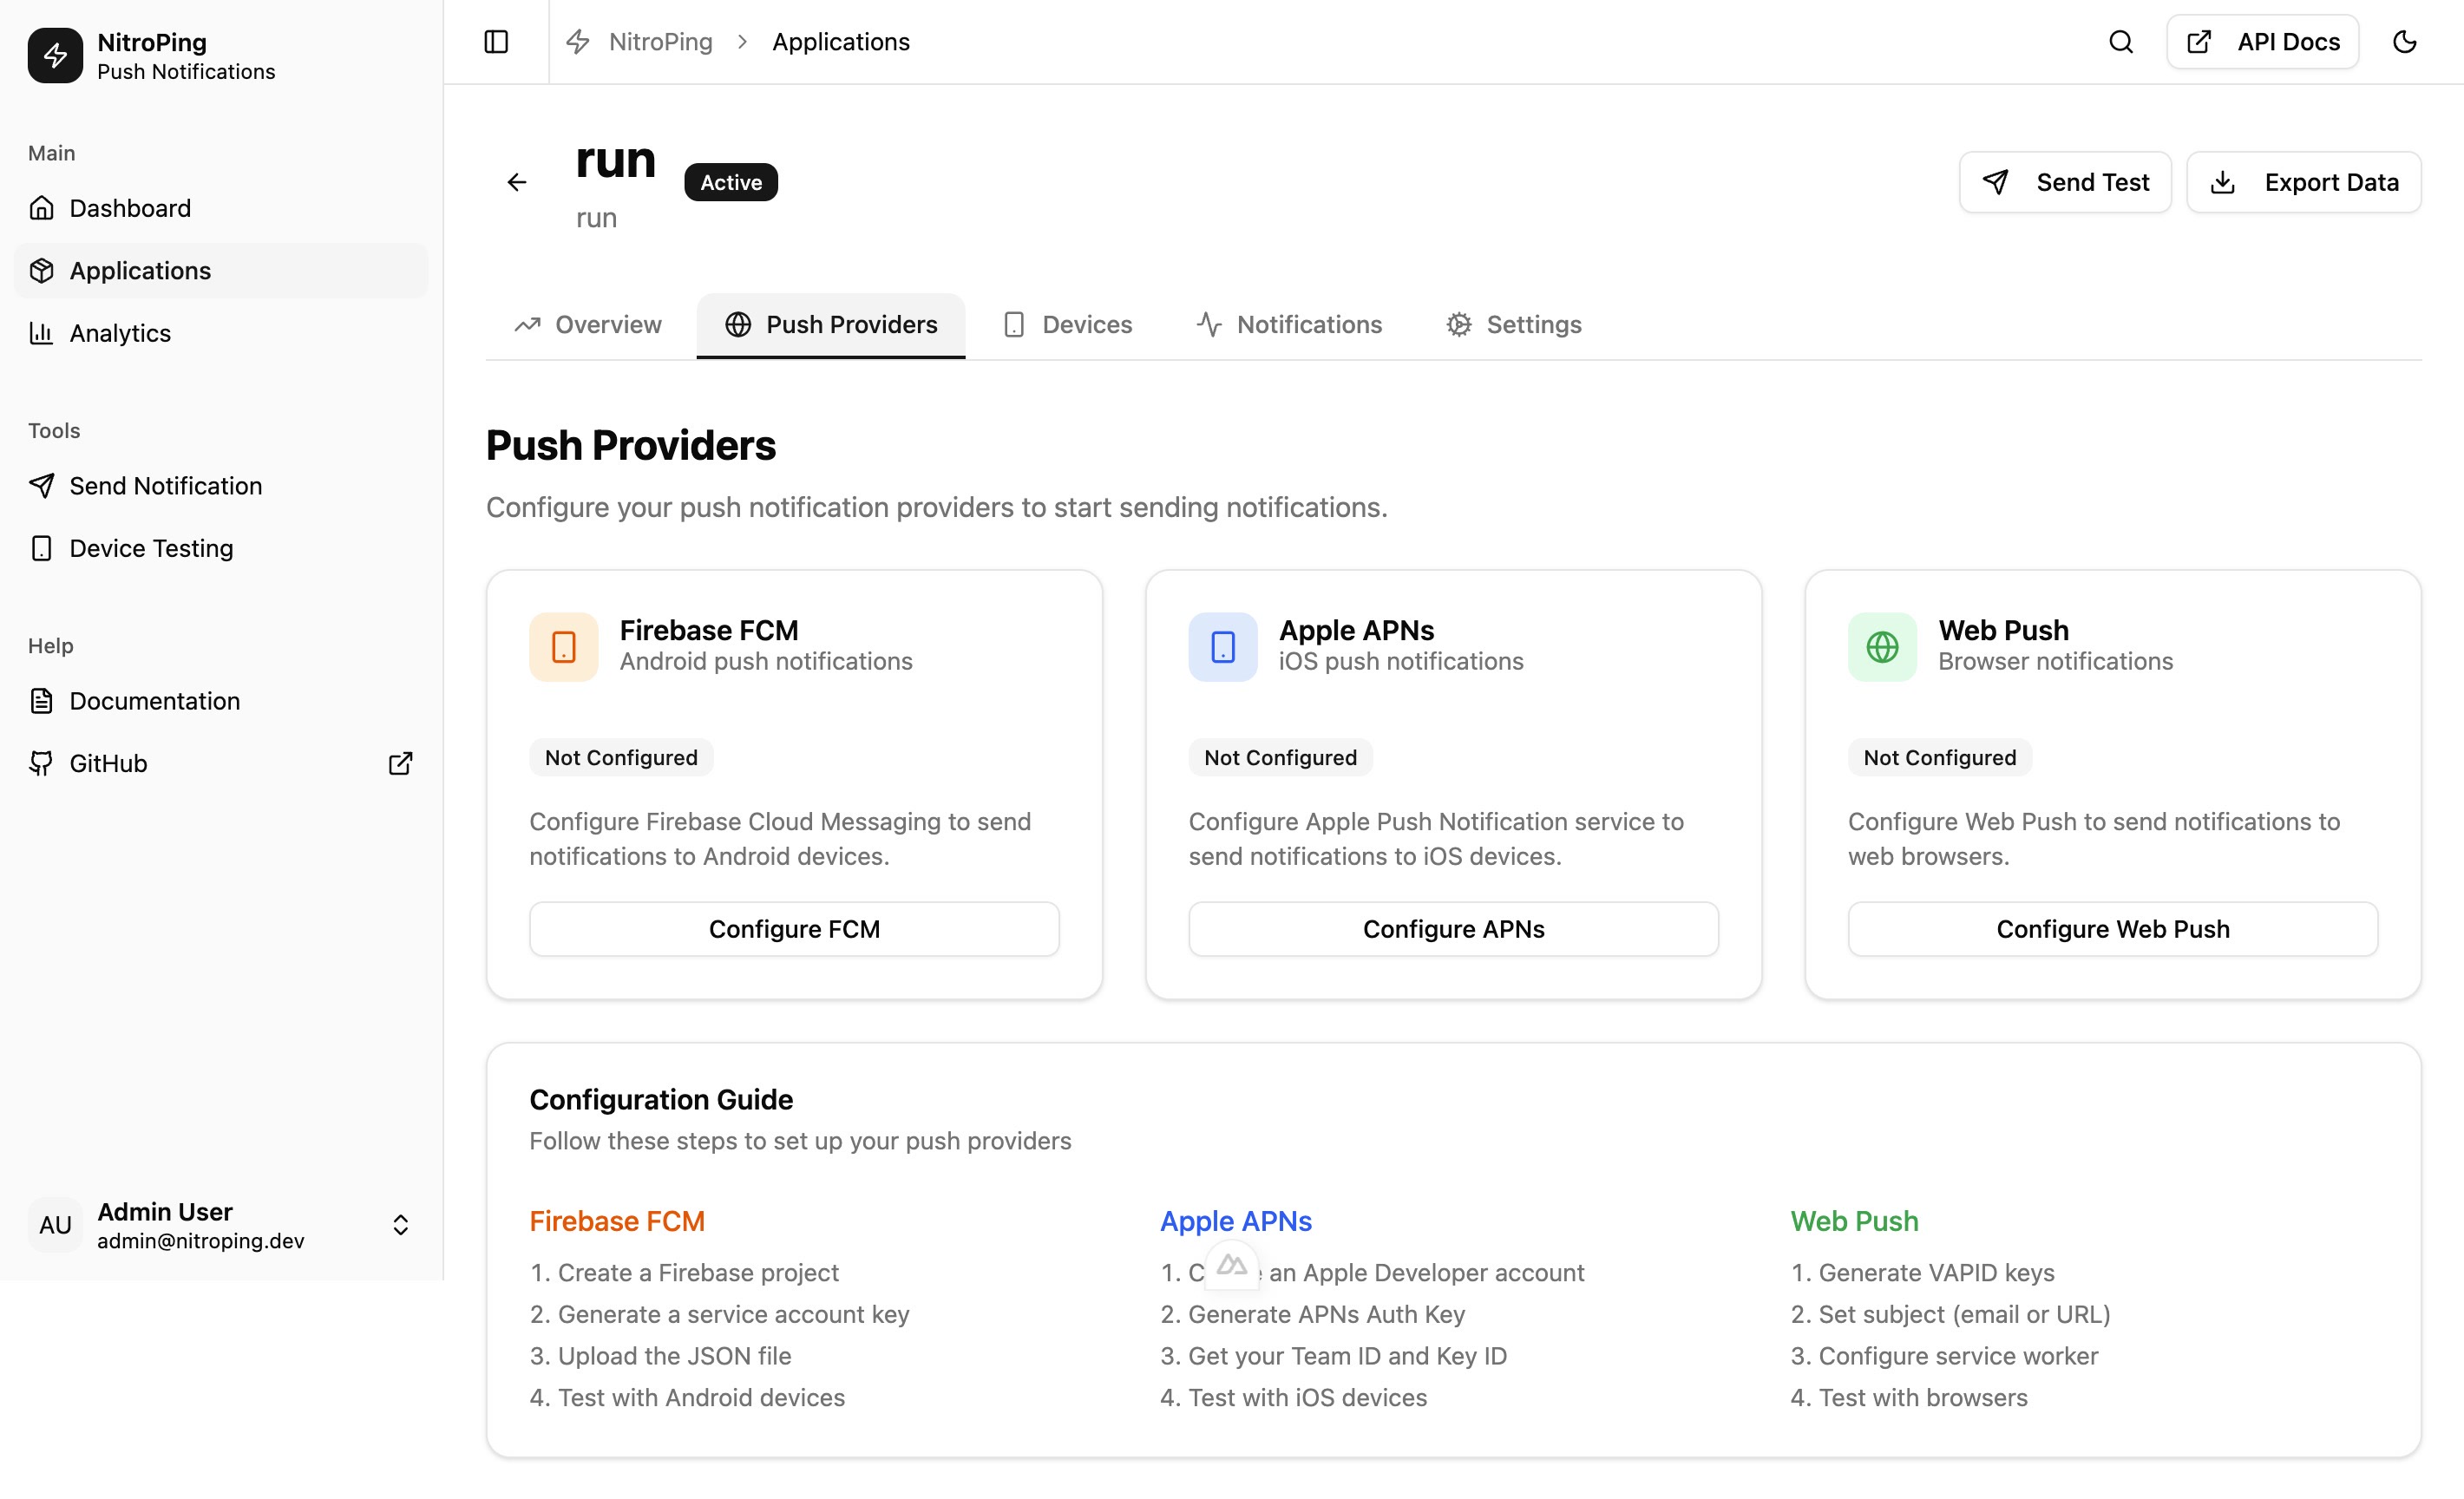Click Not Configured badge on Web Push card

1940,758
